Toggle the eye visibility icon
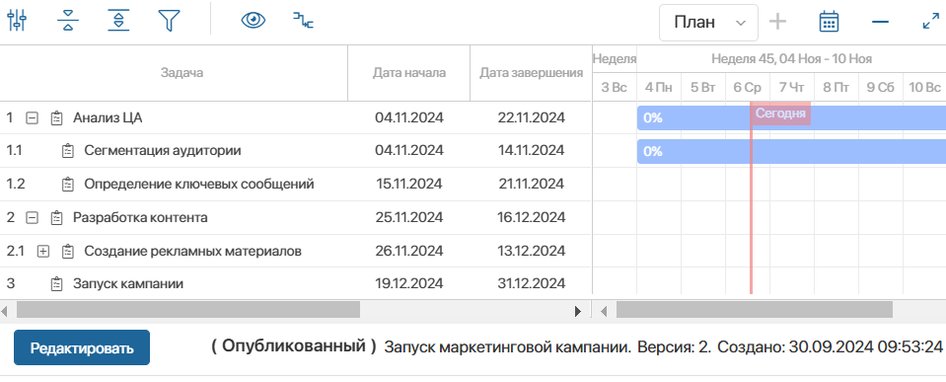The height and width of the screenshot is (382, 946). [x=254, y=21]
